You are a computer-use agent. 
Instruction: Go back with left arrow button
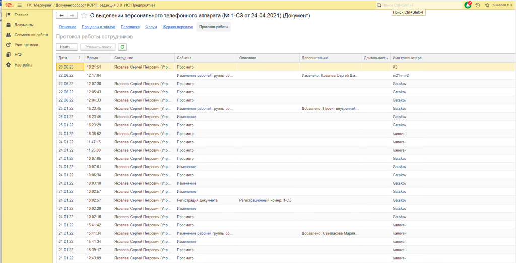point(62,16)
